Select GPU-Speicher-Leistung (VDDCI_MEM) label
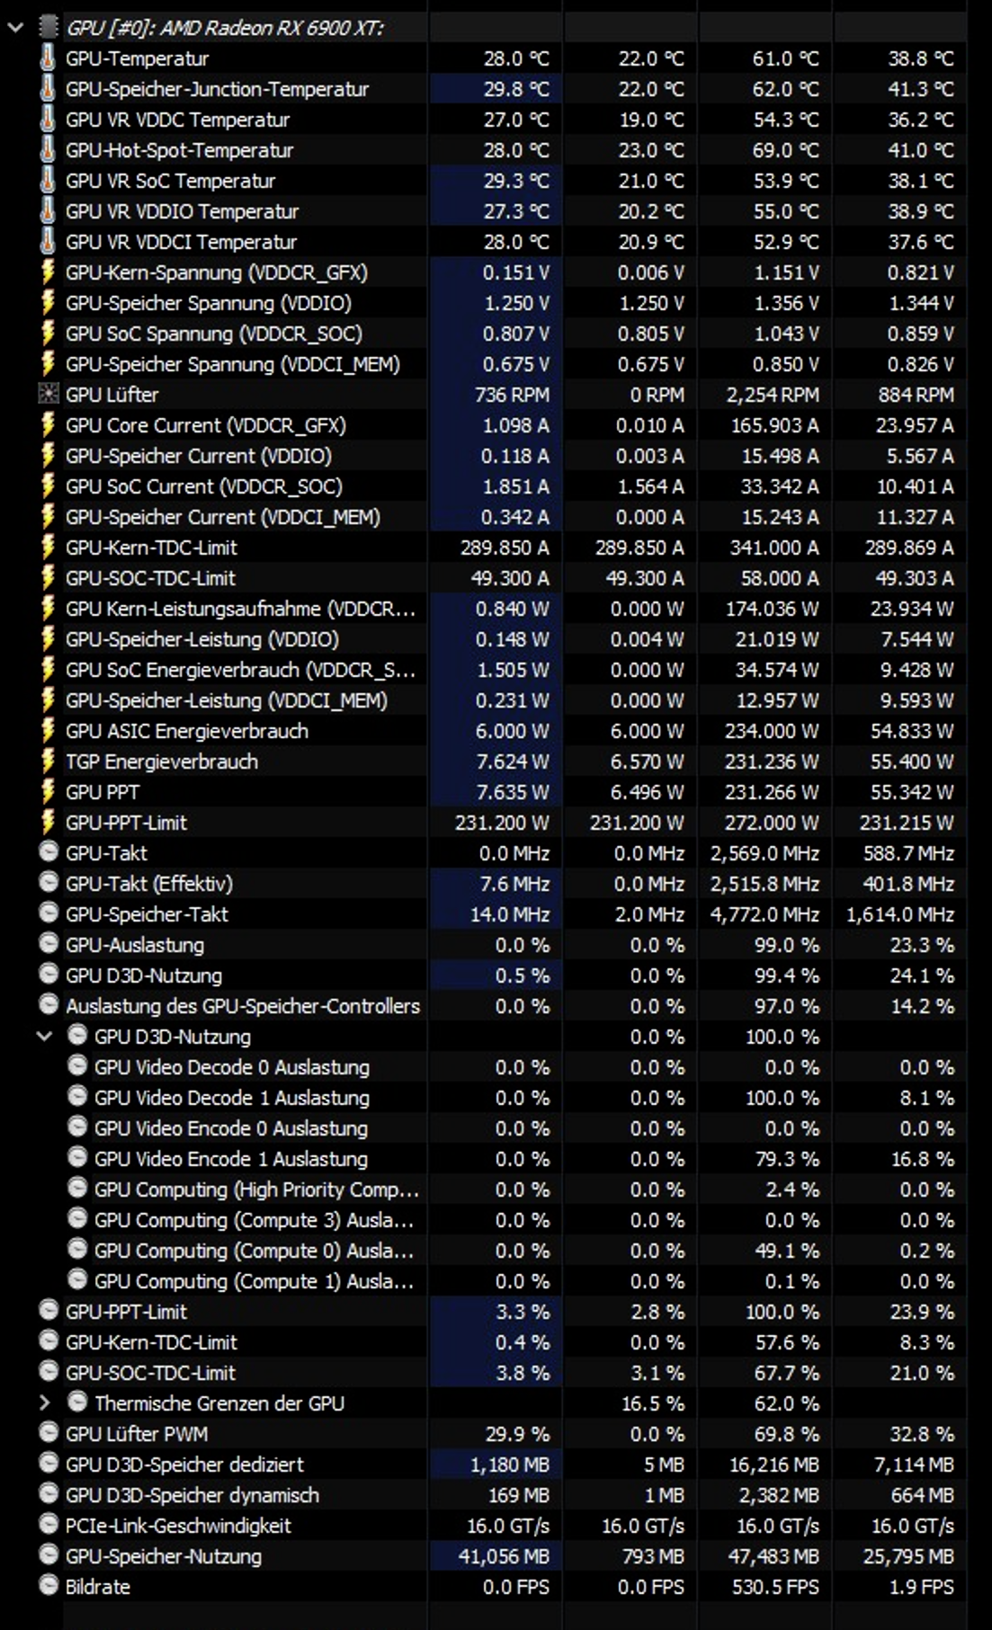 [x=226, y=700]
